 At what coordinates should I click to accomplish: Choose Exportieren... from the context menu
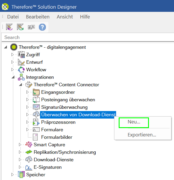pyautogui.click(x=142, y=135)
